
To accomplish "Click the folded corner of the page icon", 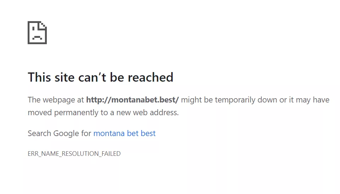I will (43, 25).
